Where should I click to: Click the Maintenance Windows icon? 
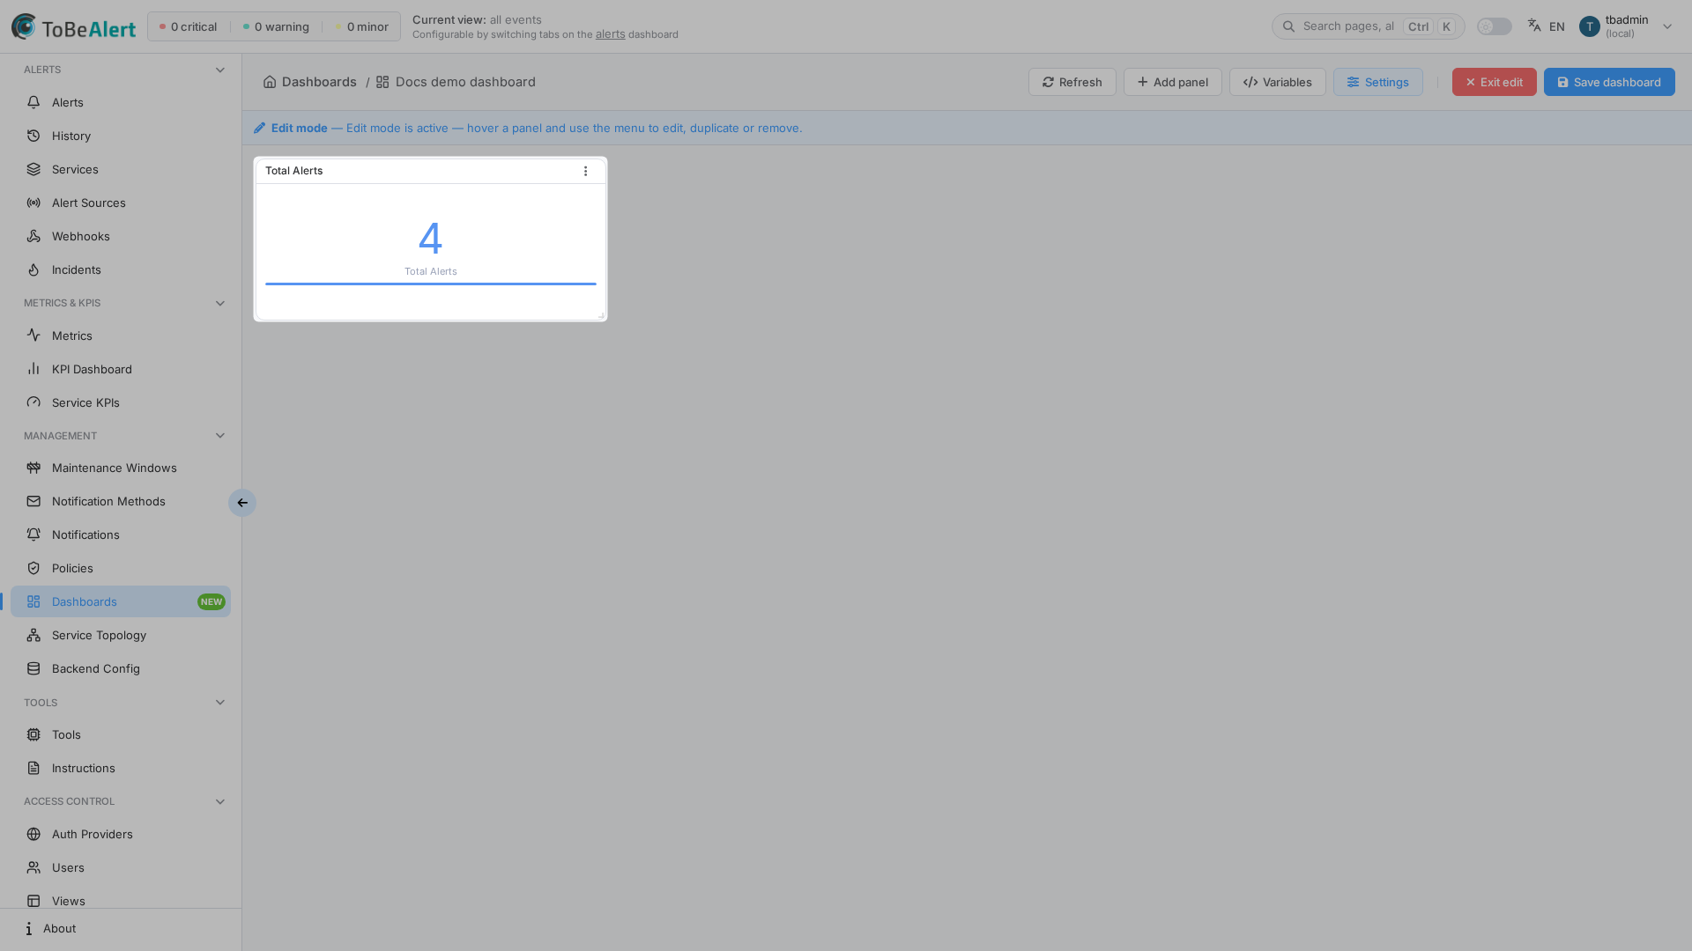33,468
